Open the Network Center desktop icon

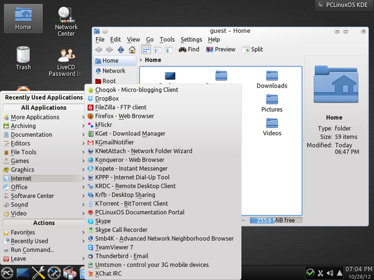click(66, 22)
